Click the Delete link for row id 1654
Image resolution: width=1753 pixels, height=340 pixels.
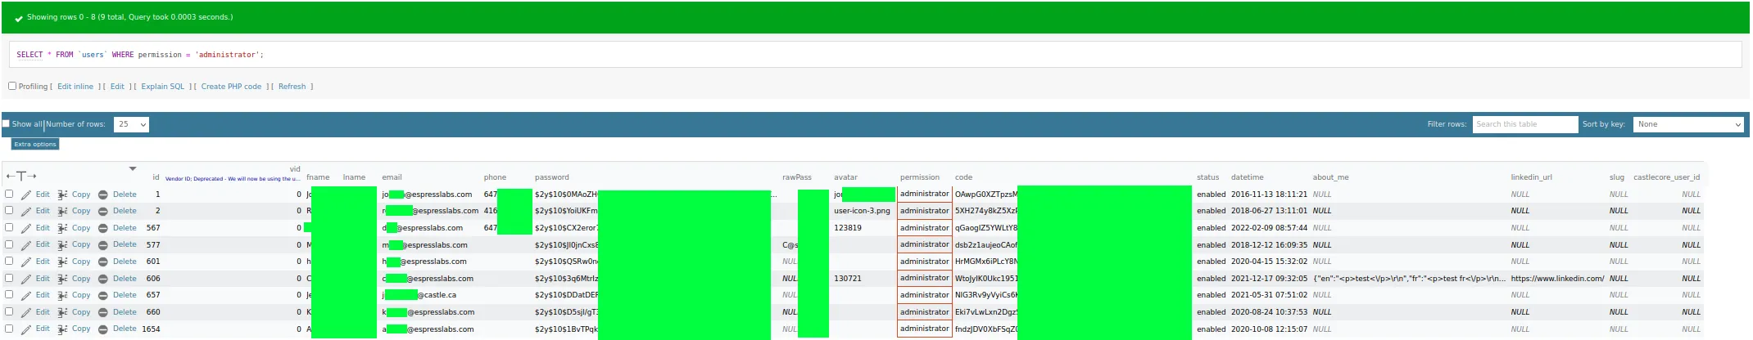[125, 329]
